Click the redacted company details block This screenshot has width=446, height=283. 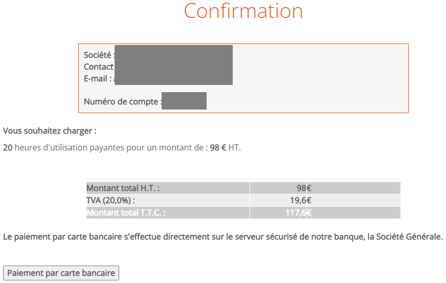[x=173, y=65]
